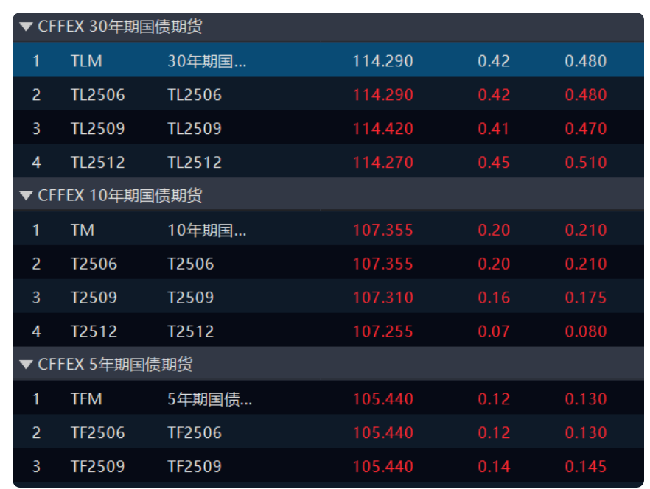Image resolution: width=650 pixels, height=489 pixels.
Task: Select the 5年期国债... name cell
Action: (210, 398)
